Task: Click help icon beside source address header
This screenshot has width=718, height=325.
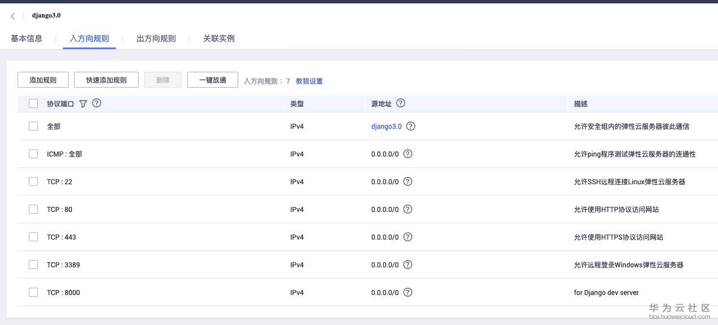Action: (x=401, y=103)
